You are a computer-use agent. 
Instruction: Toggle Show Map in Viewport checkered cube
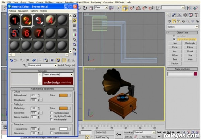pos(58,60)
